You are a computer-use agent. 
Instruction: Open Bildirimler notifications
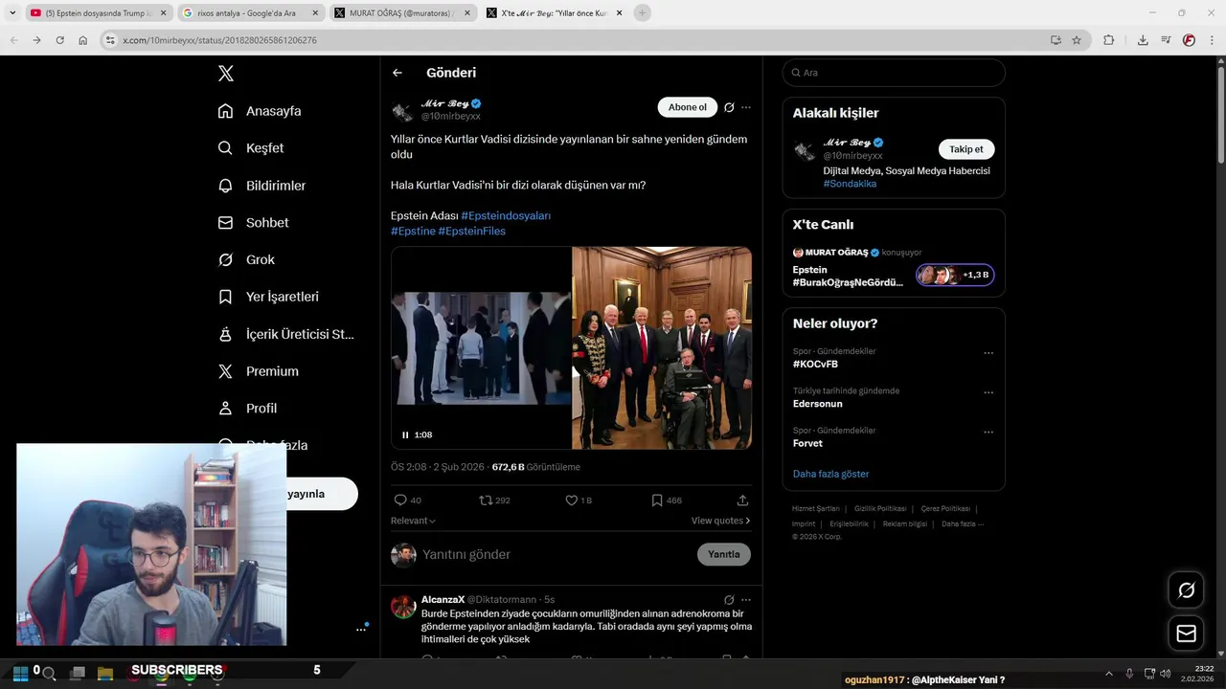[261, 186]
